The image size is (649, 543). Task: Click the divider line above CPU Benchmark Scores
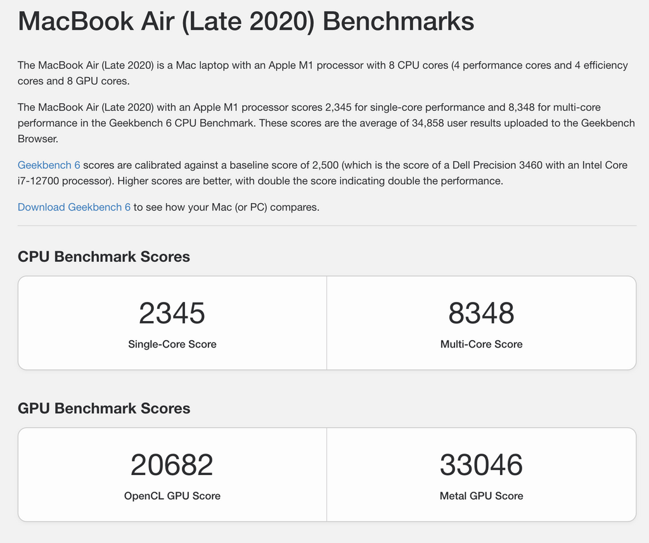pyautogui.click(x=327, y=226)
